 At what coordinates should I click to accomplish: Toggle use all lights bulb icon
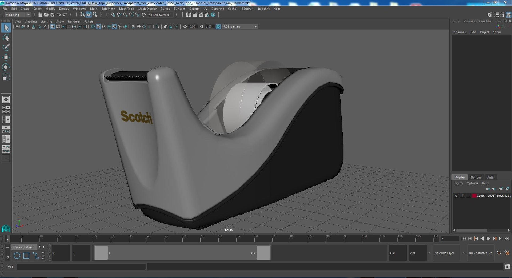point(120,26)
